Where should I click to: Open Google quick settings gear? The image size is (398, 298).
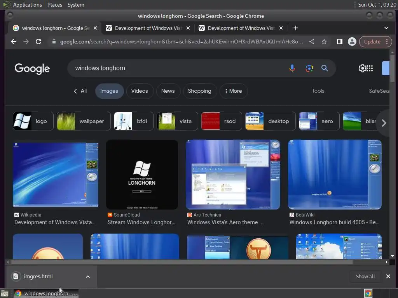(x=362, y=68)
